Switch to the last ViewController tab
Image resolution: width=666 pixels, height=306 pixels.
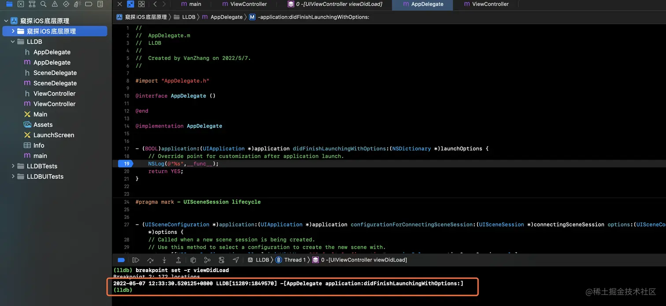486,4
